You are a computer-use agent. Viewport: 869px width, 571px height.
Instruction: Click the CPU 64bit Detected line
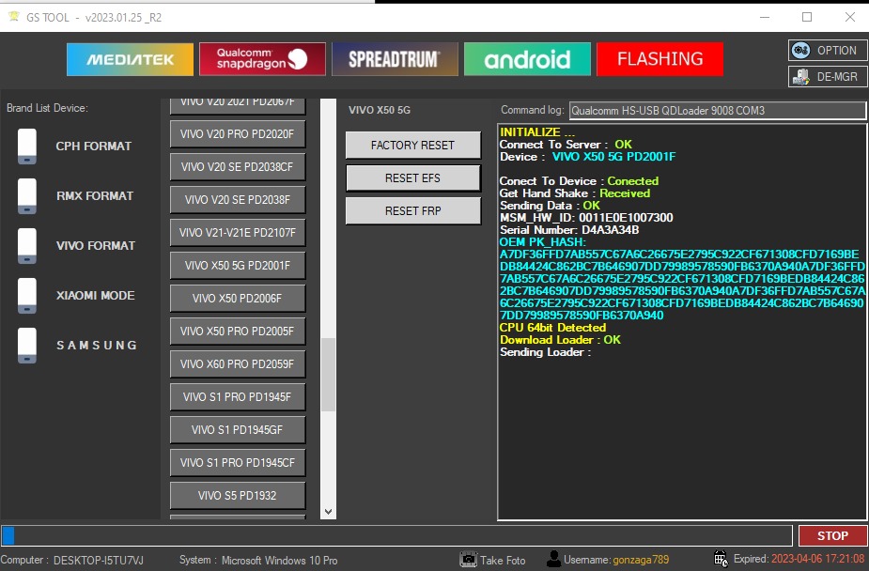pyautogui.click(x=552, y=328)
